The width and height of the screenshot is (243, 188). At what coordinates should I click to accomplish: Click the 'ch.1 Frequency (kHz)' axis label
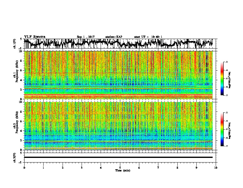tap(16, 72)
